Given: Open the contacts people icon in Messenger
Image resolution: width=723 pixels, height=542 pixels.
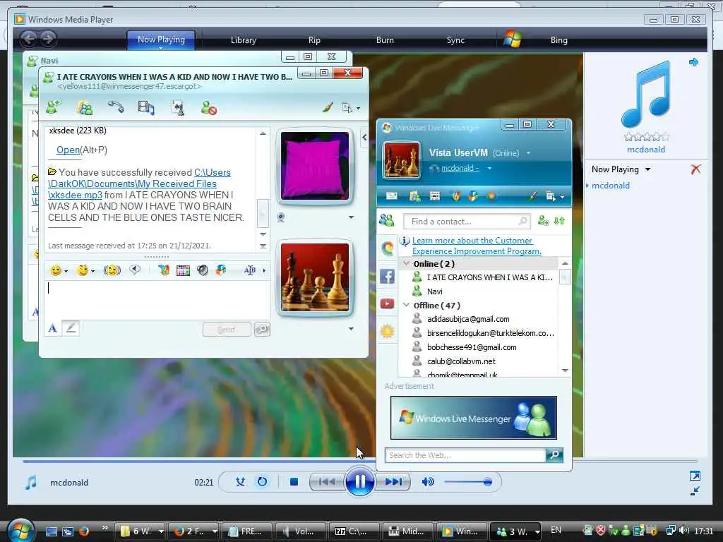Looking at the screenshot, I should (386, 221).
